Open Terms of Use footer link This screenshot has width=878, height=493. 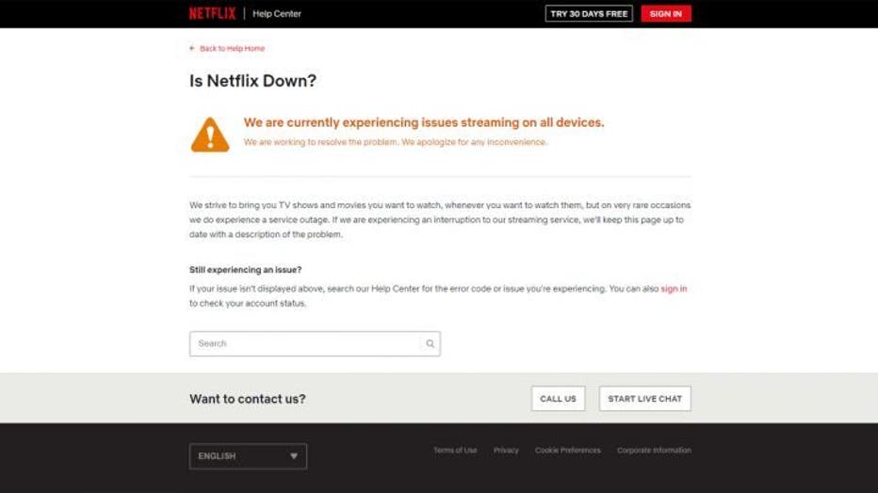455,450
